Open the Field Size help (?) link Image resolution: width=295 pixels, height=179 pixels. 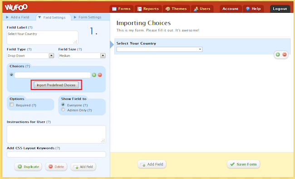[79, 50]
